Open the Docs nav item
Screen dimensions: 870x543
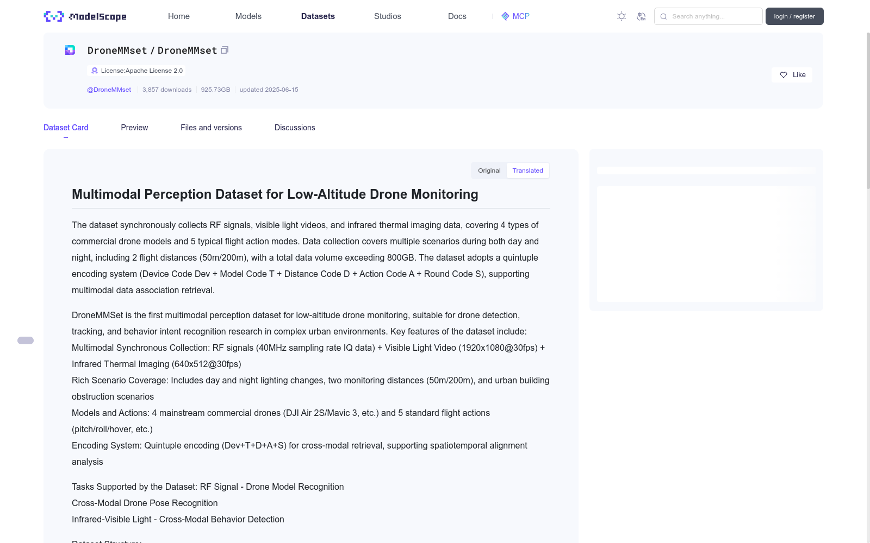[457, 16]
